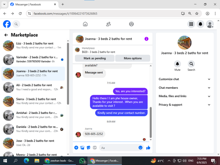Open Chrome profile icon in toolbar

(x=207, y=14)
